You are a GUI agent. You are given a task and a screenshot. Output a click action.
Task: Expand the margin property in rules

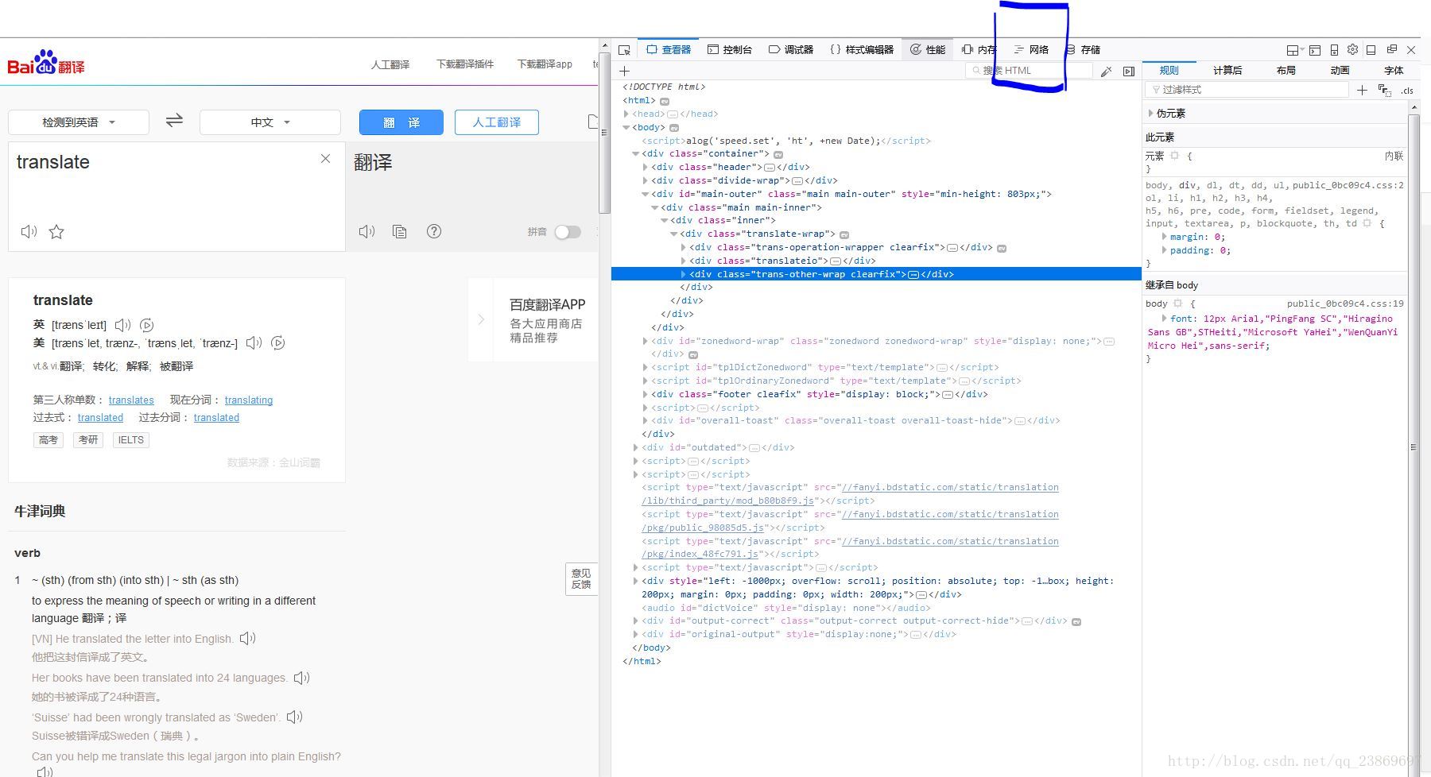(x=1165, y=237)
